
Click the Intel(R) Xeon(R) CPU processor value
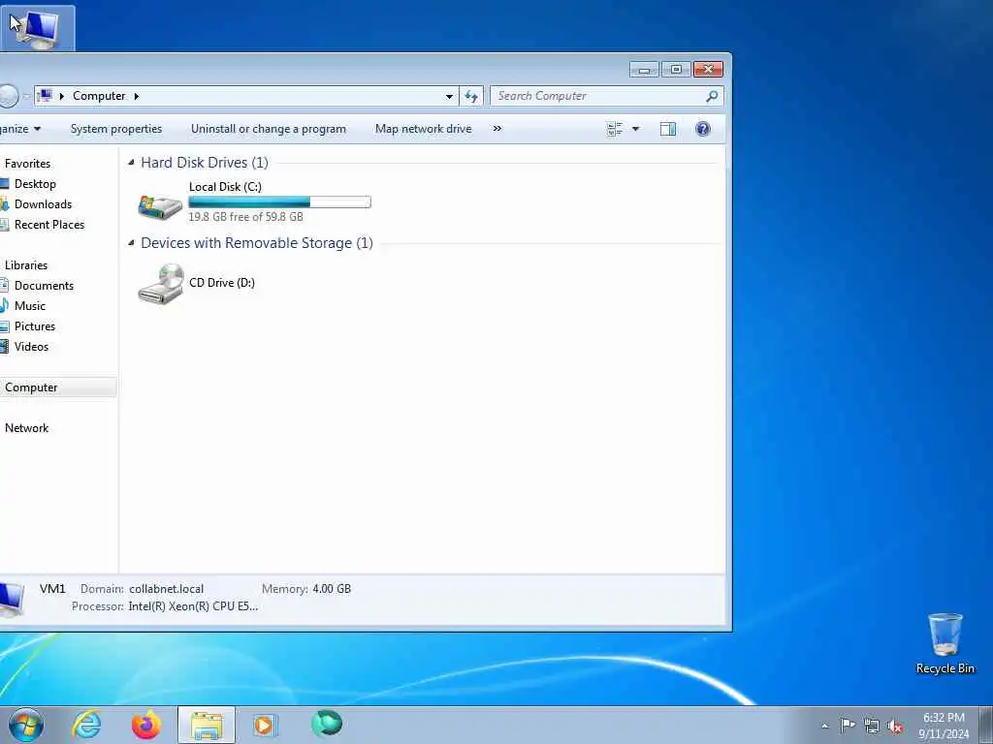point(193,606)
